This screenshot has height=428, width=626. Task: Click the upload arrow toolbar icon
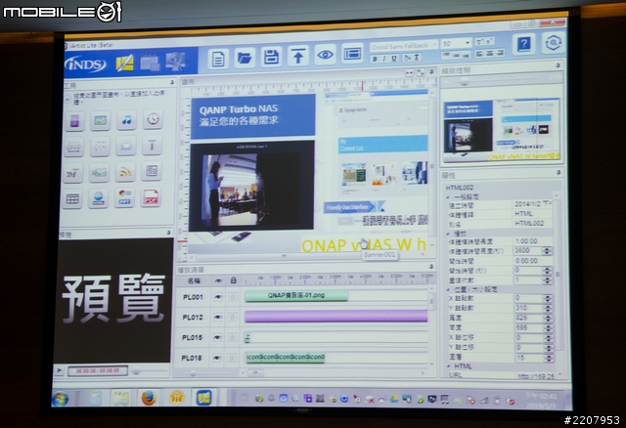click(x=297, y=56)
